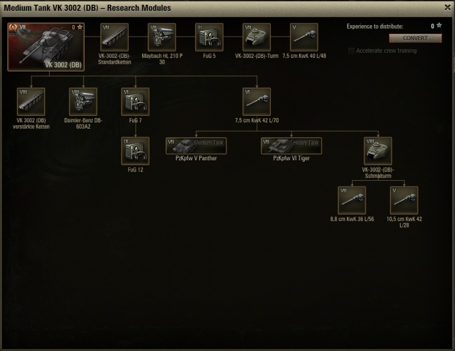Click the 'Experience to distribute:' label
Screen dimensions: 455x351
375,26
